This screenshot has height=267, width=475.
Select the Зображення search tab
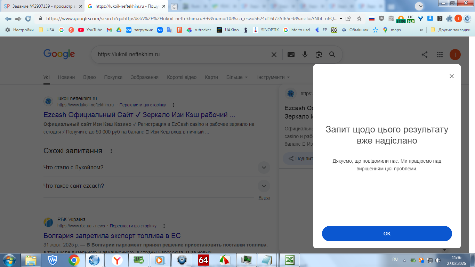point(145,77)
